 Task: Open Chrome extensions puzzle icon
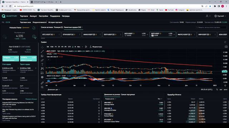pyautogui.click(x=215, y=6)
